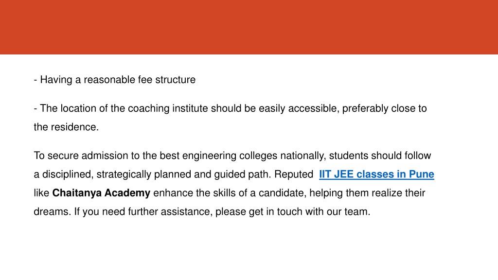Screen dimensions: 498x280
Task: Click the phrase 'best engineering colleges'
Action: [218, 156]
